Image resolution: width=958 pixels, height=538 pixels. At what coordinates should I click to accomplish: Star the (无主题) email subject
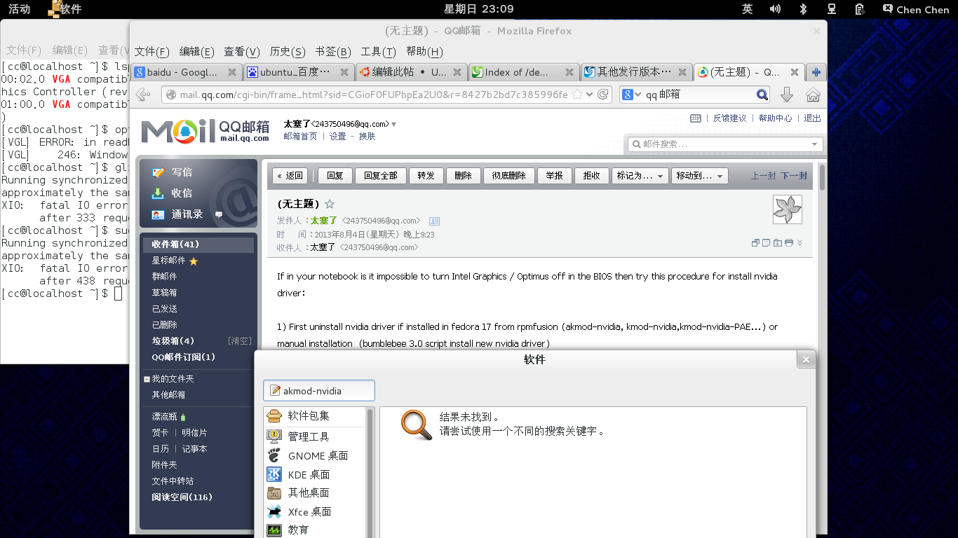coord(329,204)
